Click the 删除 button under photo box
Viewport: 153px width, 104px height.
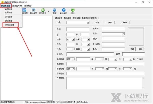[141, 49]
